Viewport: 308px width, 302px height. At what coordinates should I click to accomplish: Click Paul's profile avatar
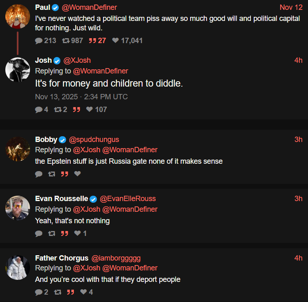pos(18,17)
